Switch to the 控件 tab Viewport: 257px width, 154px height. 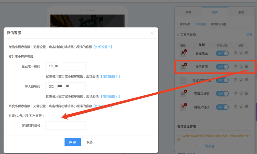pos(215,12)
